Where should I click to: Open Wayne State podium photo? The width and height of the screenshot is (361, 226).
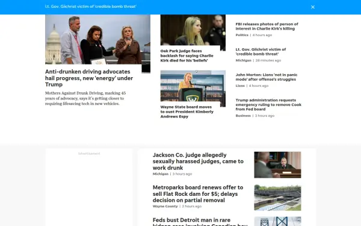(x=193, y=86)
